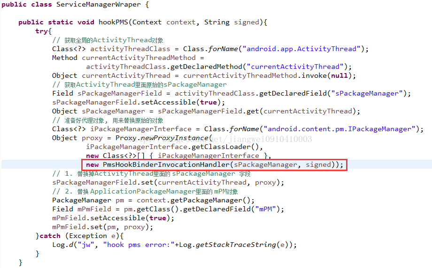Viewport: 432px width, 268px height.
Task: Click mPmField.set(pm, proxy) line
Action: 102,227
